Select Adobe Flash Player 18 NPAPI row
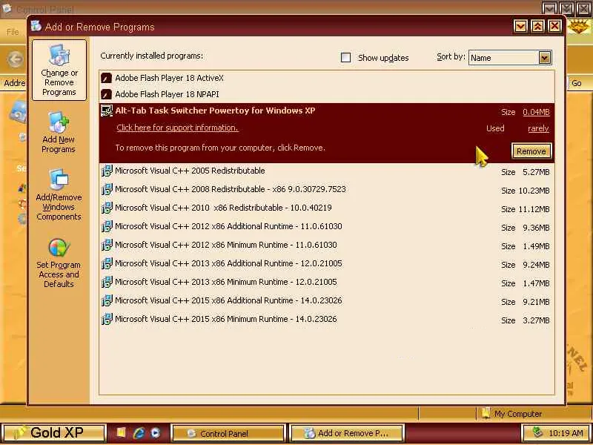The height and width of the screenshot is (445, 593). tap(327, 94)
